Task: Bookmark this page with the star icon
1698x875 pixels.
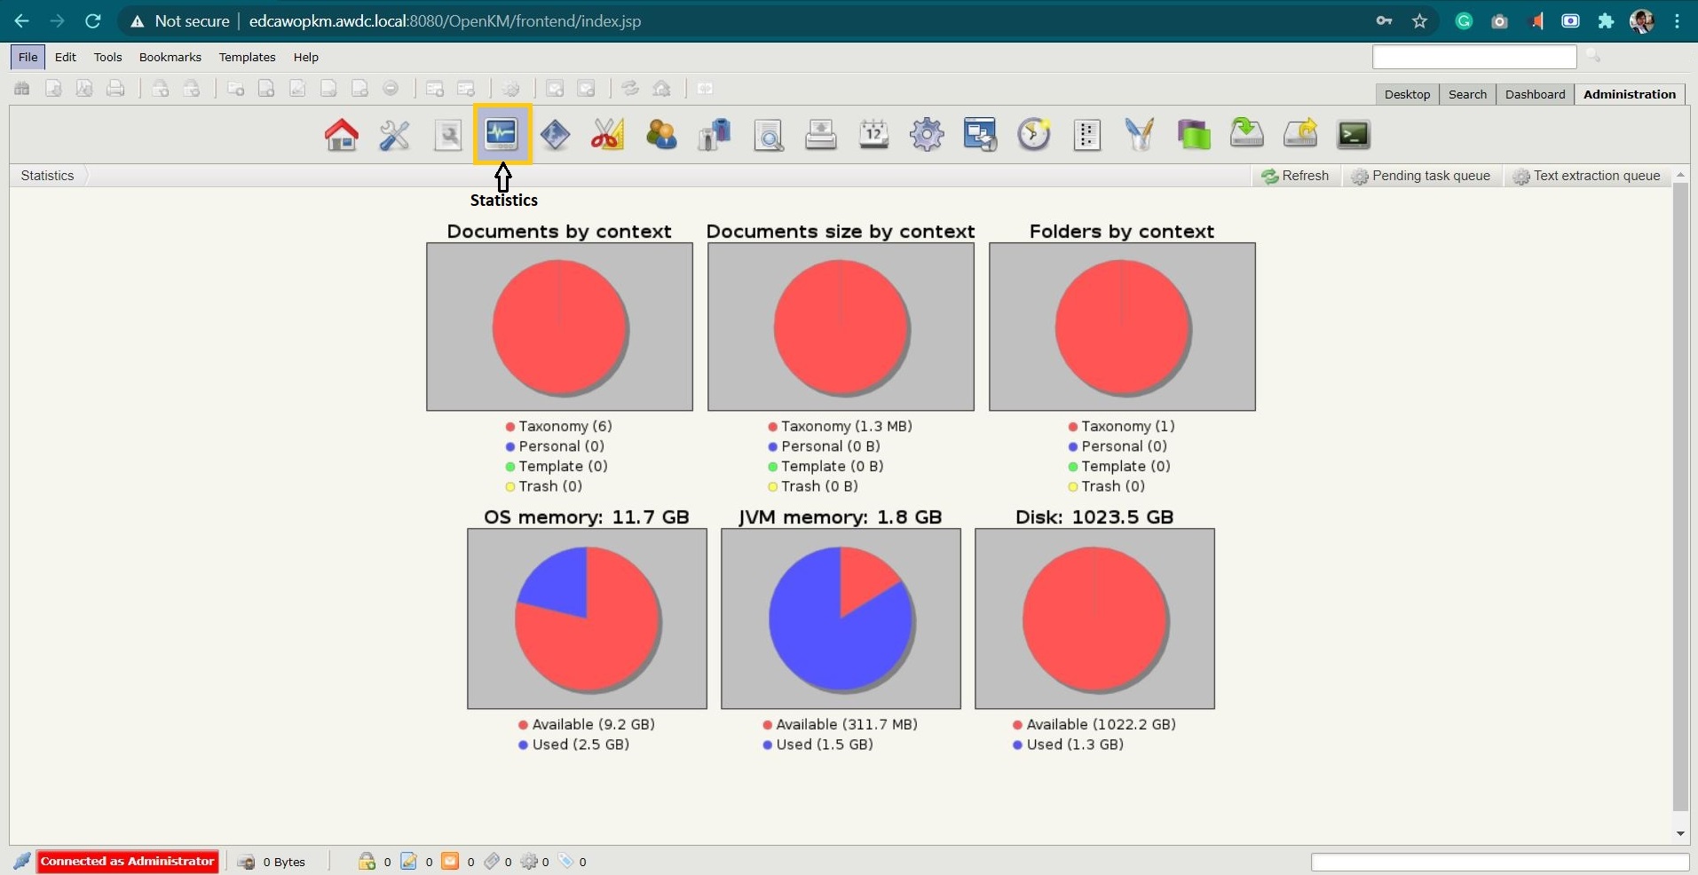Action: pyautogui.click(x=1419, y=20)
